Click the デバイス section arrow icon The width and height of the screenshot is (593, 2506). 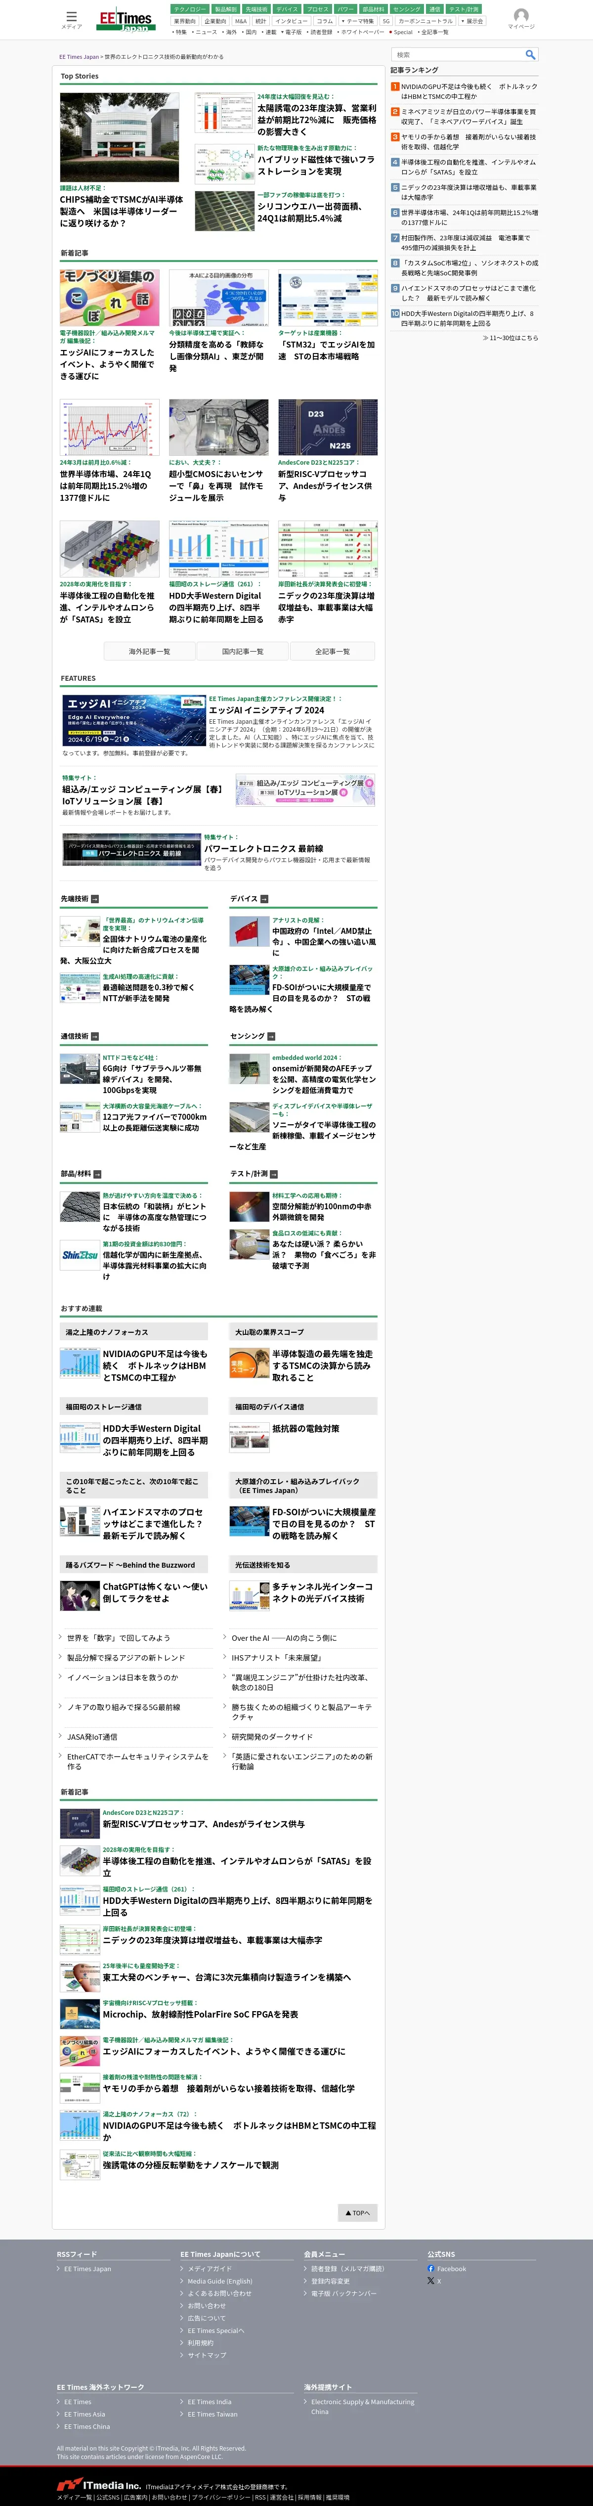pos(264,899)
